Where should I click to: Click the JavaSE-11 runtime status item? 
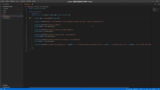pyautogui.click(x=154, y=89)
